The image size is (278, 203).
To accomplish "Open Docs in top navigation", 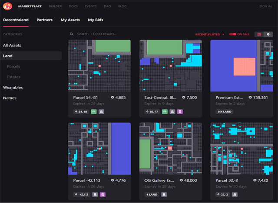I will [73, 6].
